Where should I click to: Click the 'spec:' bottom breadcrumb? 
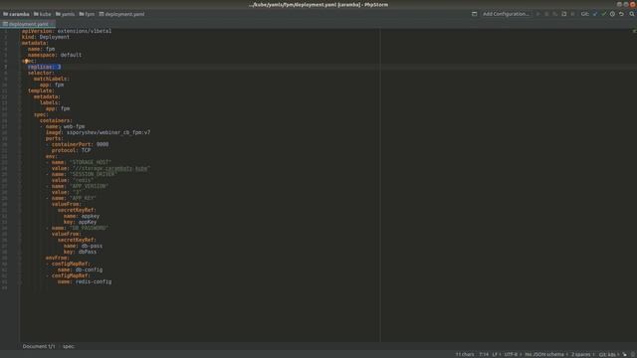pyautogui.click(x=69, y=346)
